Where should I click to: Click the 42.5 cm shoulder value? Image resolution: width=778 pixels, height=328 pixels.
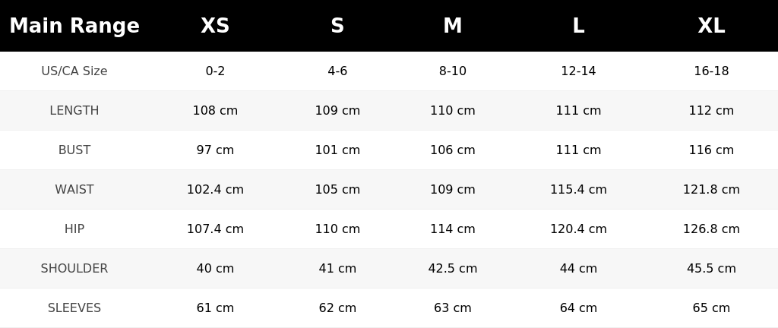pos(453,269)
